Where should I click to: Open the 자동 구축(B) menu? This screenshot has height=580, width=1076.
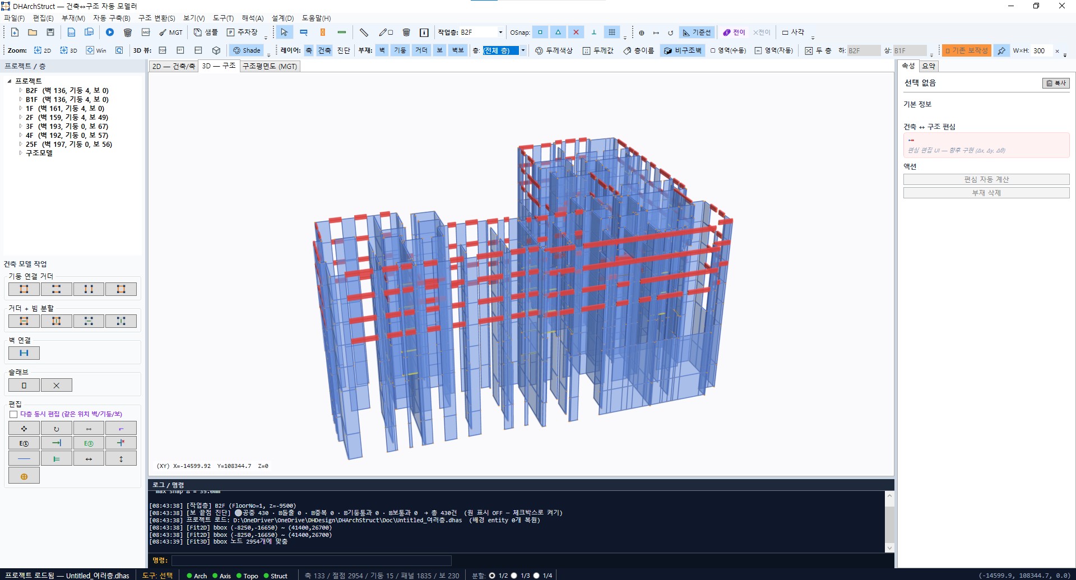(112, 18)
